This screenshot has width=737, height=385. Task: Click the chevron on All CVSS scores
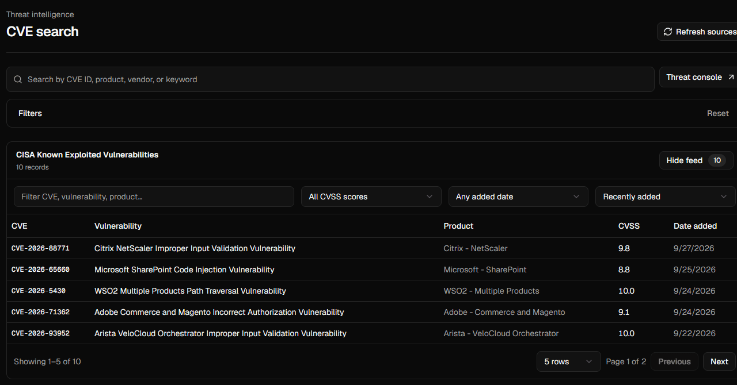coord(430,197)
